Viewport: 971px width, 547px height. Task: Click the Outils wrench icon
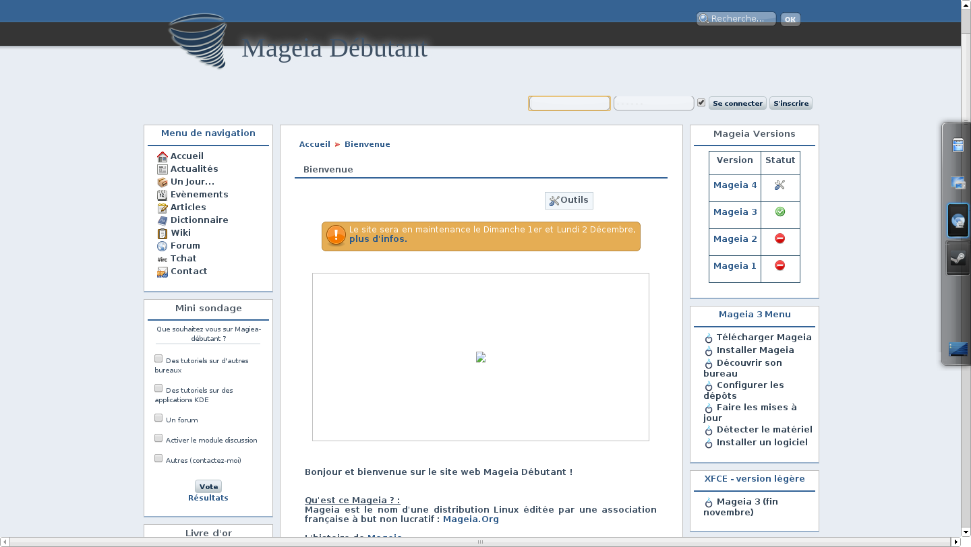554,201
